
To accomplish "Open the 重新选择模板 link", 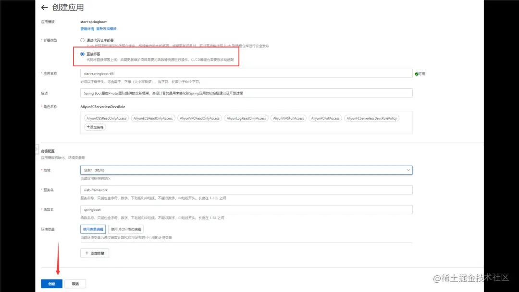I will (106, 29).
